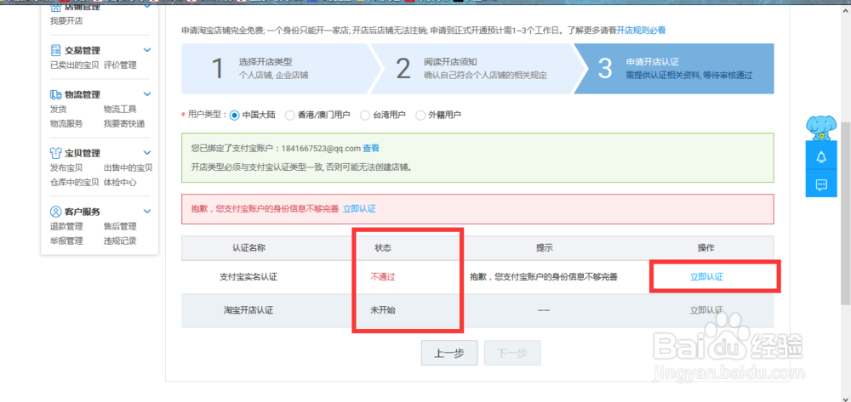The image size is (851, 402).
Task: Open the 开店规则必看 link
Action: 641,31
